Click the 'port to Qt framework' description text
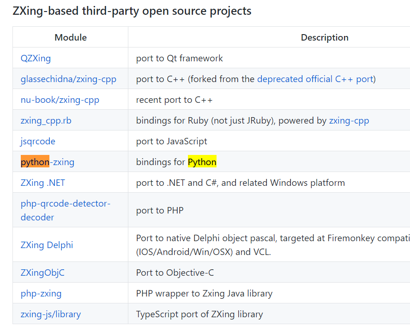 click(x=179, y=58)
